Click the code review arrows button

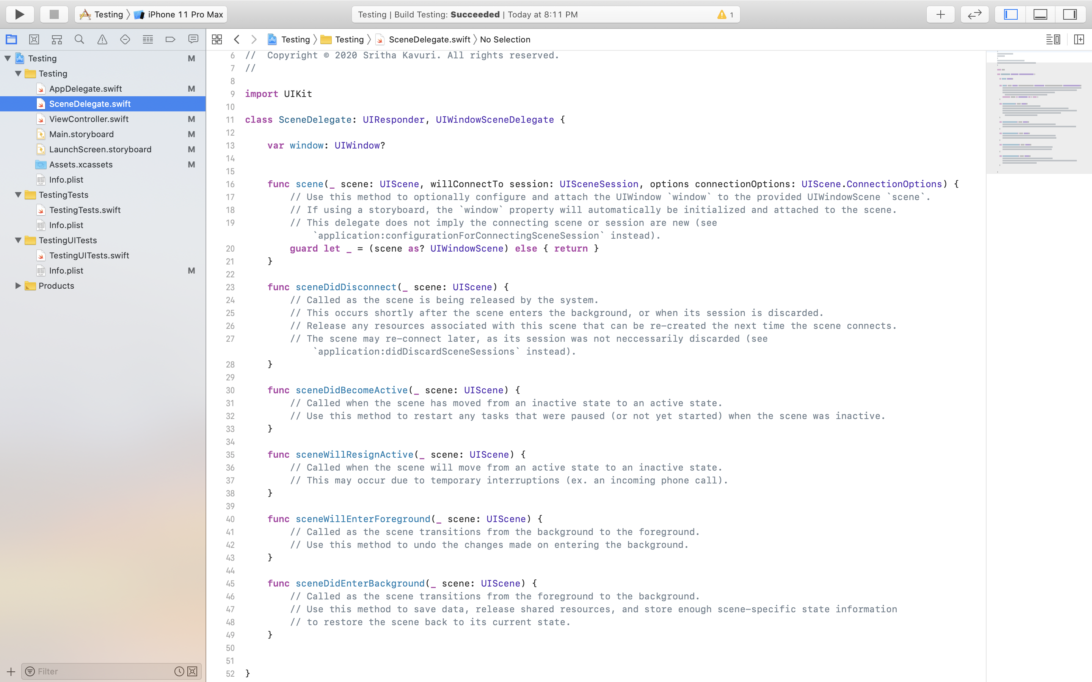click(975, 14)
